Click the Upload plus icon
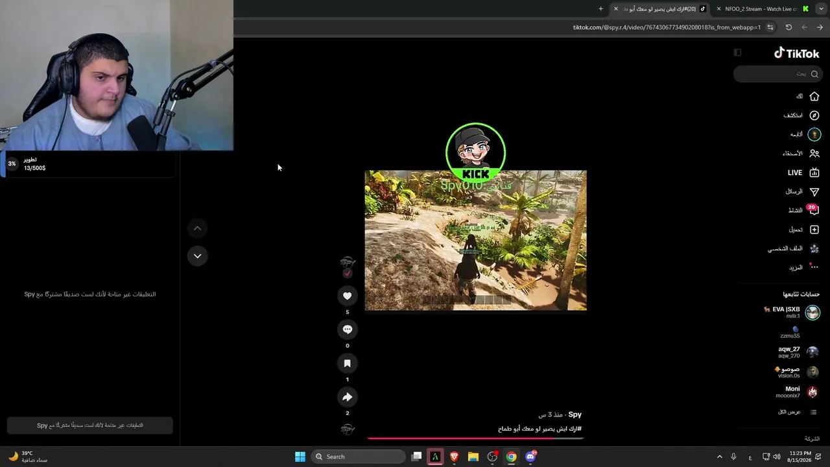The height and width of the screenshot is (467, 830). tap(814, 230)
